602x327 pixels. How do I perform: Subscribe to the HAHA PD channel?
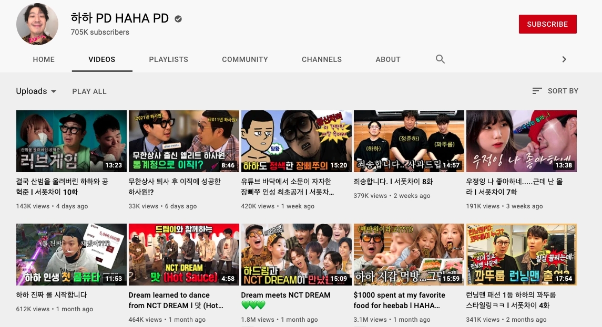click(x=547, y=24)
